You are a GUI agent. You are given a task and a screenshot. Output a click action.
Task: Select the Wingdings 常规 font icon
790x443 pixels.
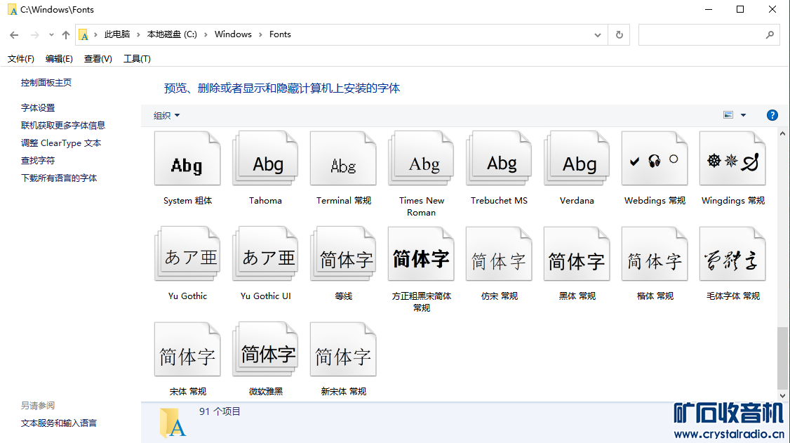pyautogui.click(x=732, y=158)
